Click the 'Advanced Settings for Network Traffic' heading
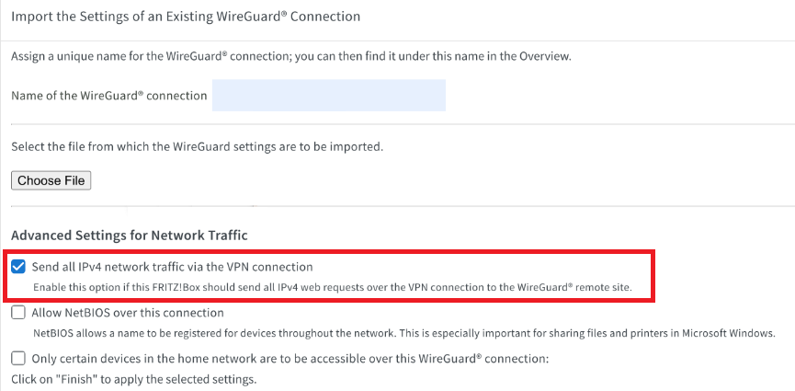 point(130,236)
